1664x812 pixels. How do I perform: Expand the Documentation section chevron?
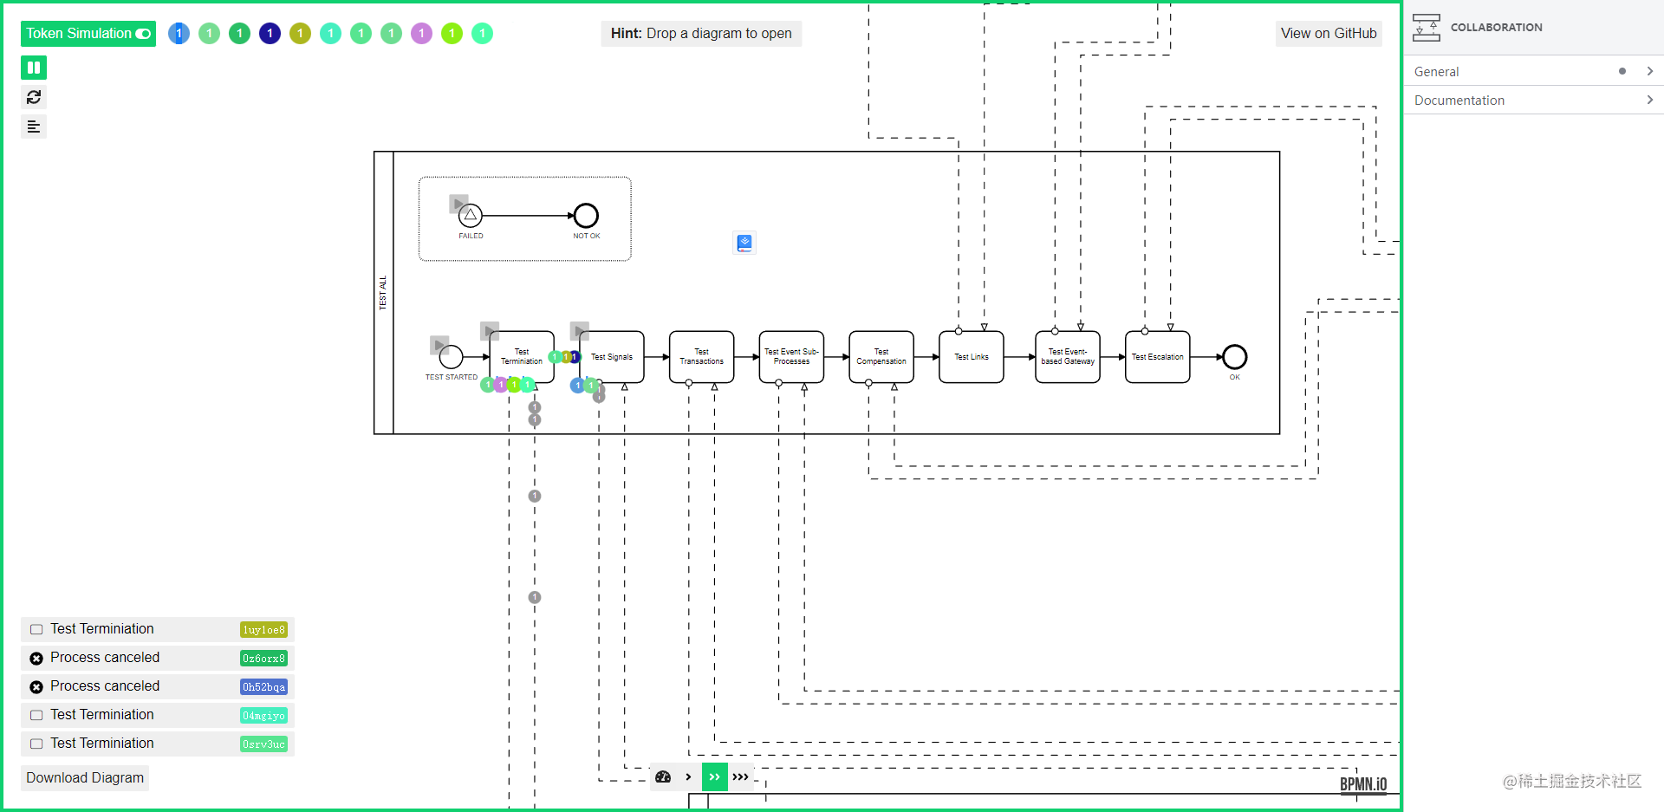(1650, 100)
